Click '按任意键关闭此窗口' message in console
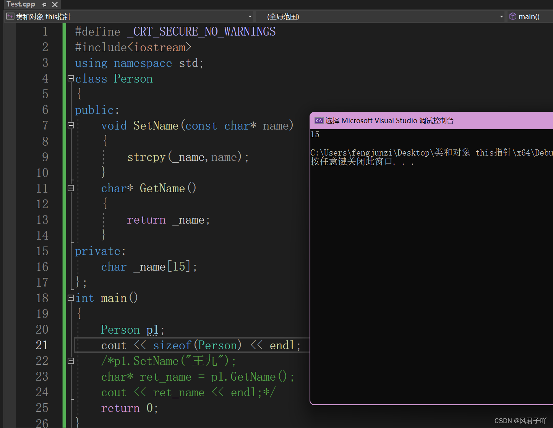Image resolution: width=553 pixels, height=428 pixels. point(351,162)
